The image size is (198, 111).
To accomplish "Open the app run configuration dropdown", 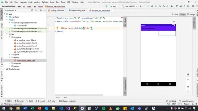I will coord(114,6).
